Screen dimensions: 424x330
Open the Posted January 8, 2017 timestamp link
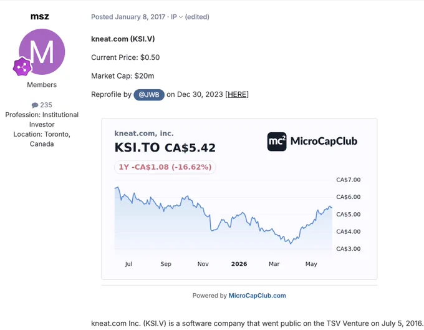point(128,17)
